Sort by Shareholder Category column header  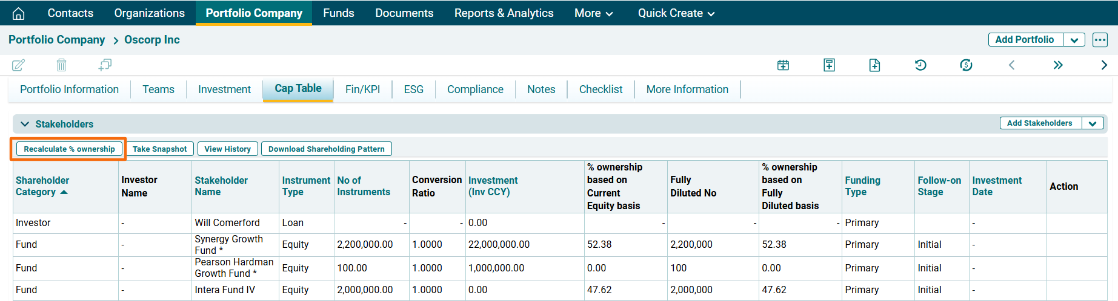tap(42, 186)
